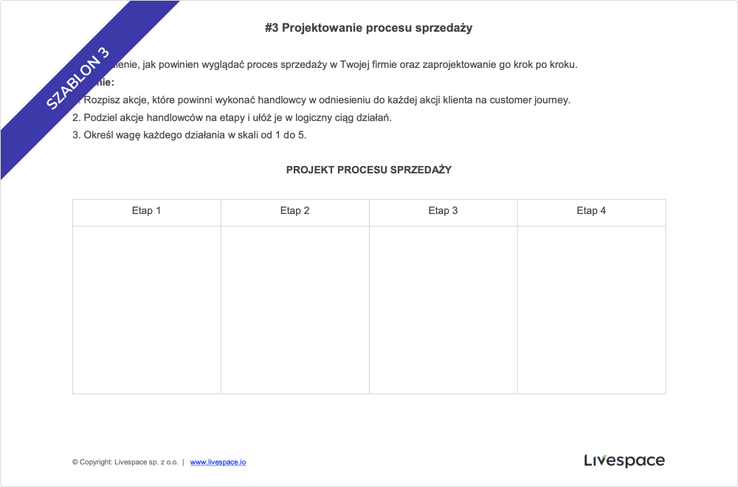Screen dimensions: 738x487
Task: Click the empty cell under Etap 4
Action: [x=592, y=310]
